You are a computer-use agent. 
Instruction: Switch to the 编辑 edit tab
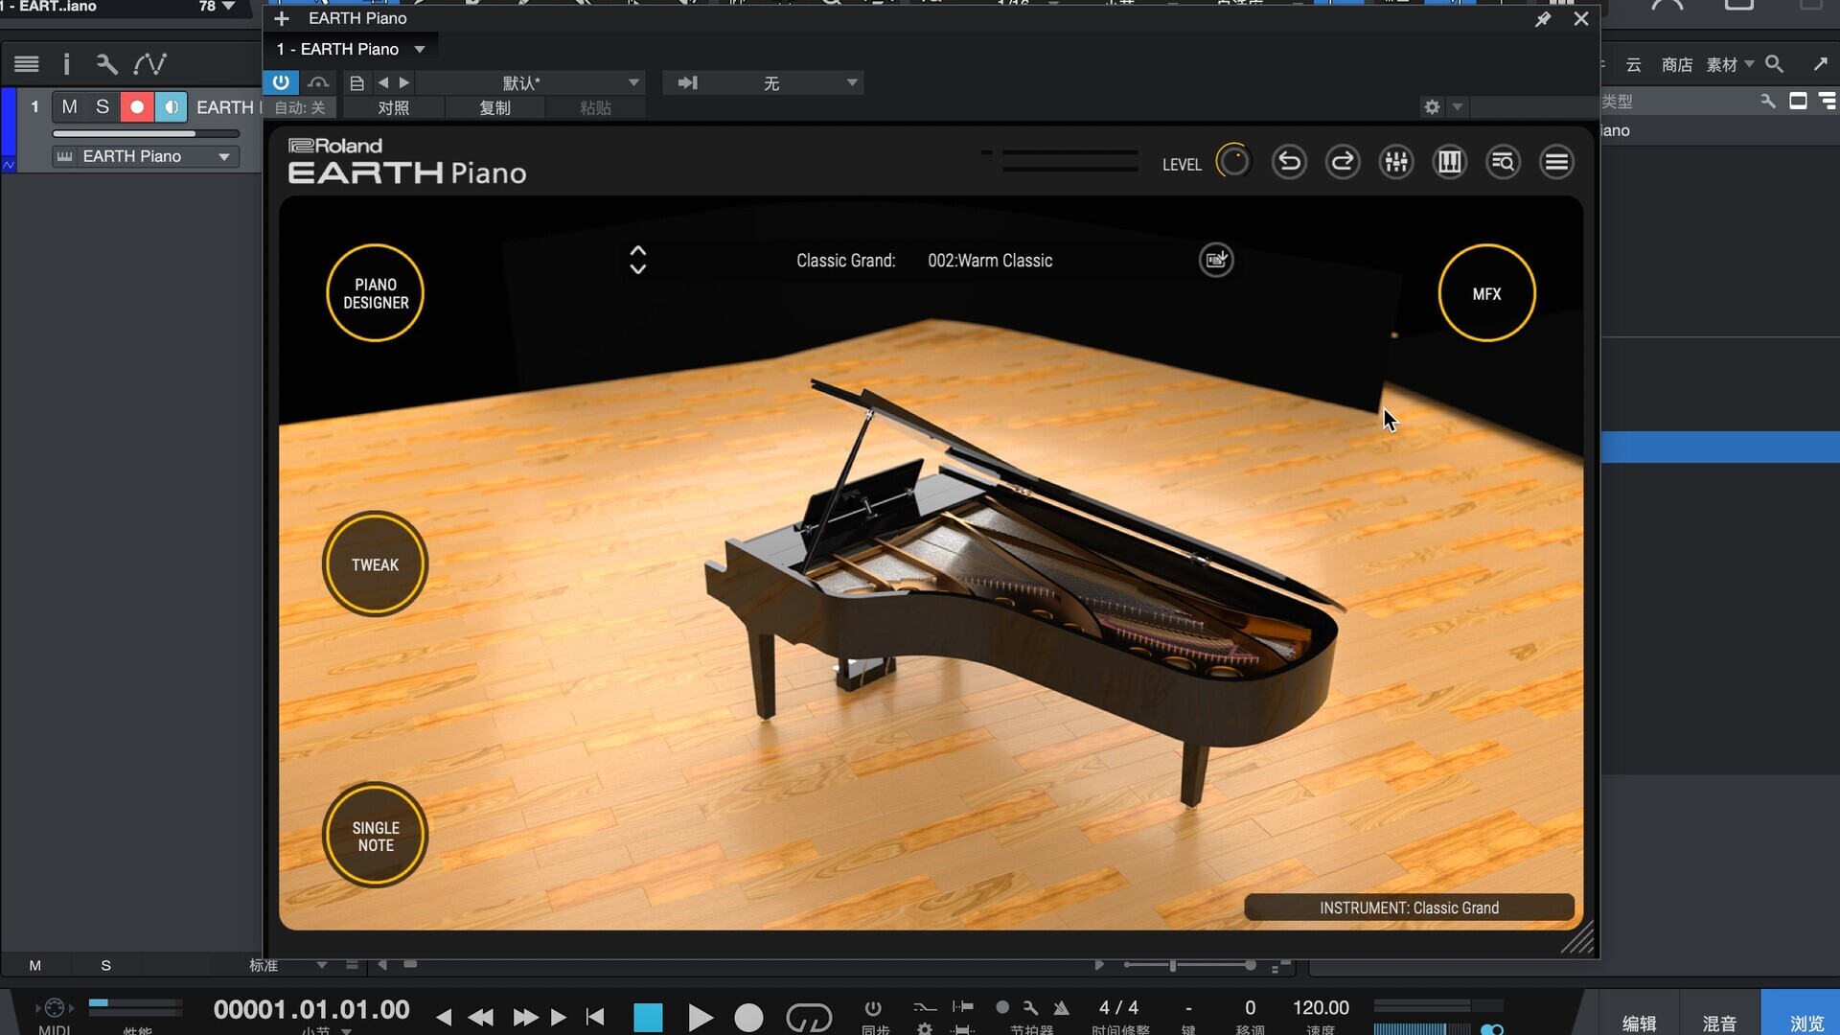(x=1639, y=1023)
